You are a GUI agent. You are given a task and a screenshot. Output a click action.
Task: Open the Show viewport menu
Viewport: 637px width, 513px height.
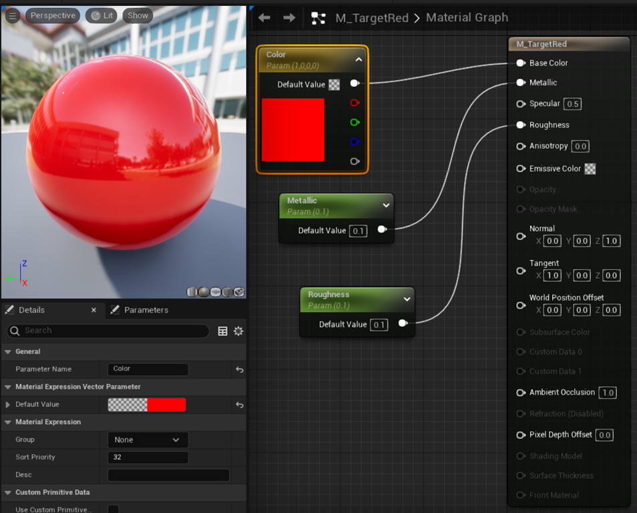tap(138, 16)
